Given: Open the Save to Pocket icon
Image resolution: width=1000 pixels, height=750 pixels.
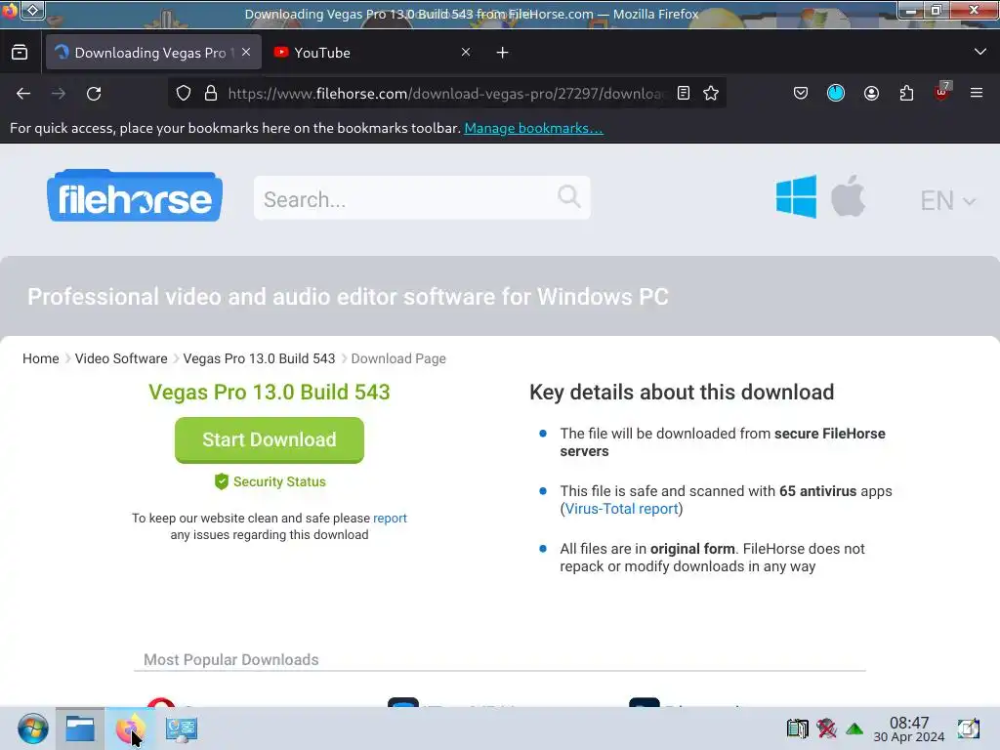Looking at the screenshot, I should click(801, 93).
